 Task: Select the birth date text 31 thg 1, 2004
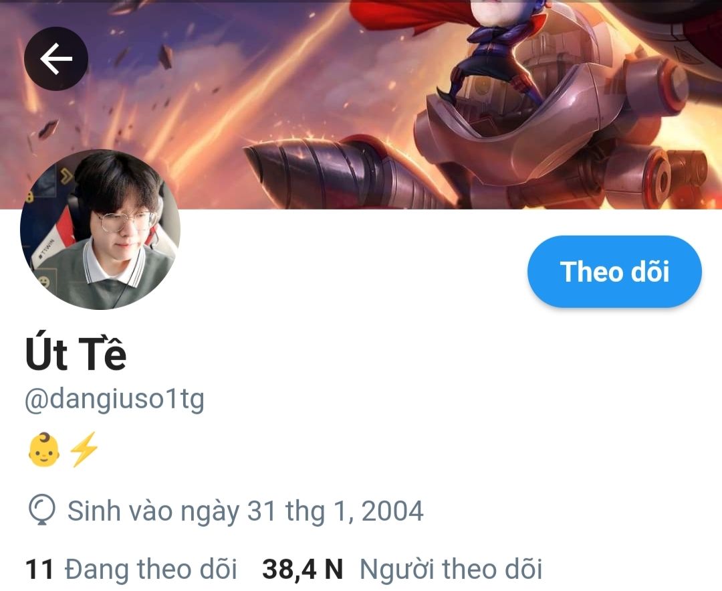335,511
